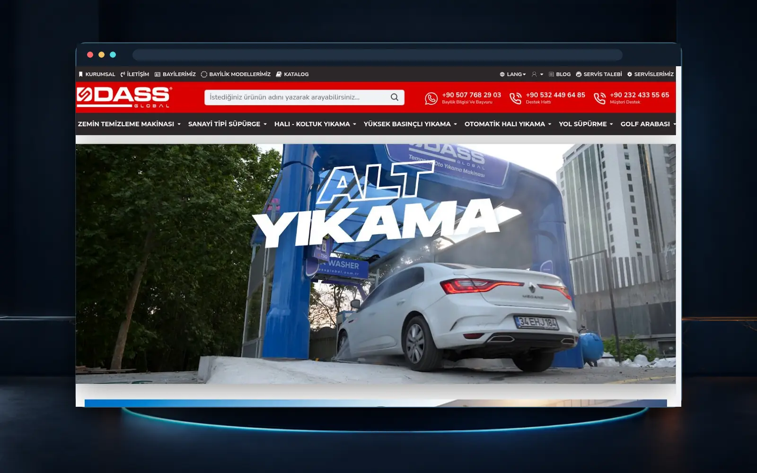Screen dimensions: 757x473
Task: Click the yellow window minimize dot
Action: (101, 54)
